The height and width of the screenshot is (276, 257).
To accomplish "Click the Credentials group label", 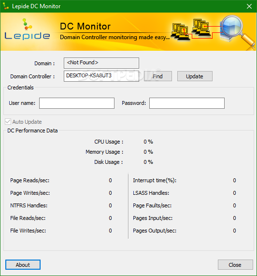I will coord(20,87).
